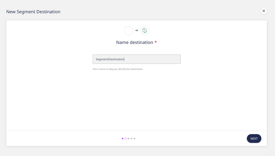Click the "Name destination" heading
The width and height of the screenshot is (275, 156).
click(x=135, y=43)
